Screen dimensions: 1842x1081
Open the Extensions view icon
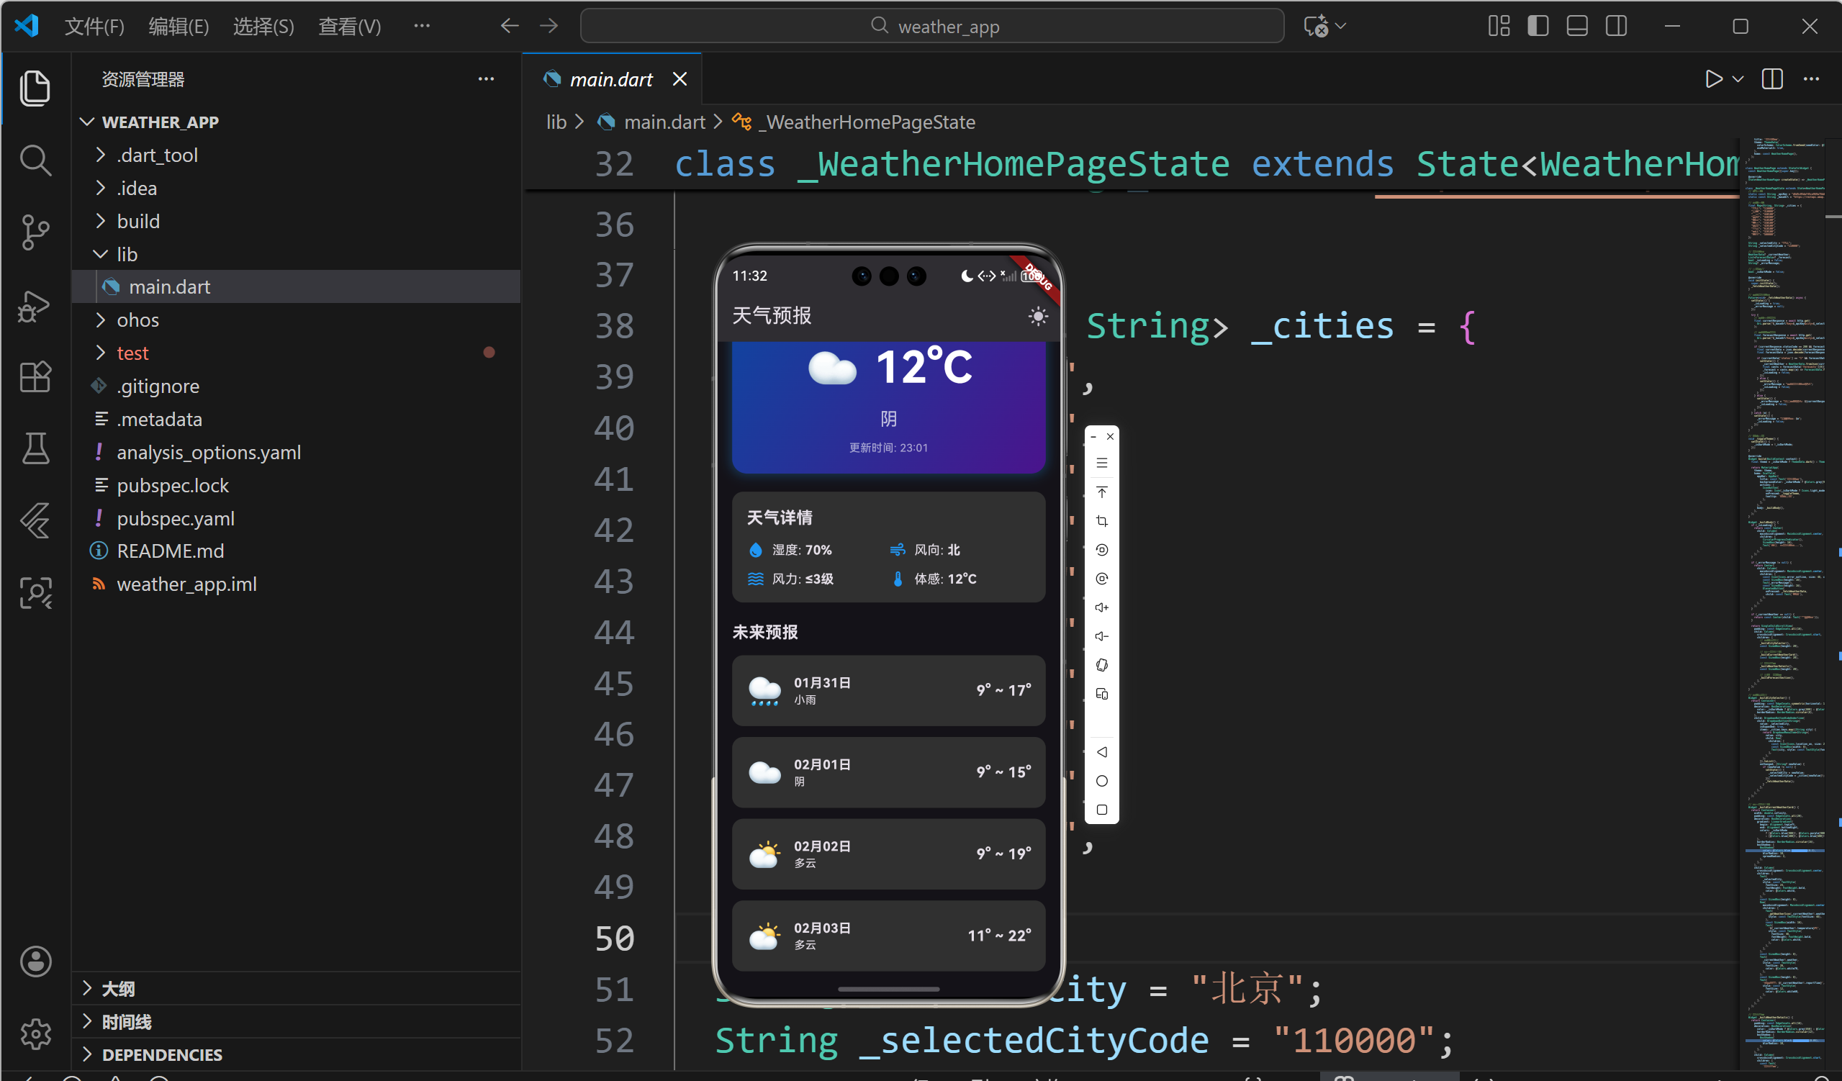click(x=35, y=377)
